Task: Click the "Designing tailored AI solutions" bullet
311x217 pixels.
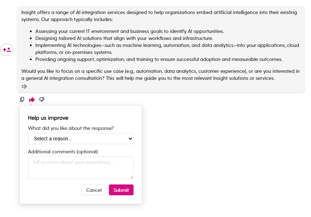Action: pyautogui.click(x=124, y=38)
